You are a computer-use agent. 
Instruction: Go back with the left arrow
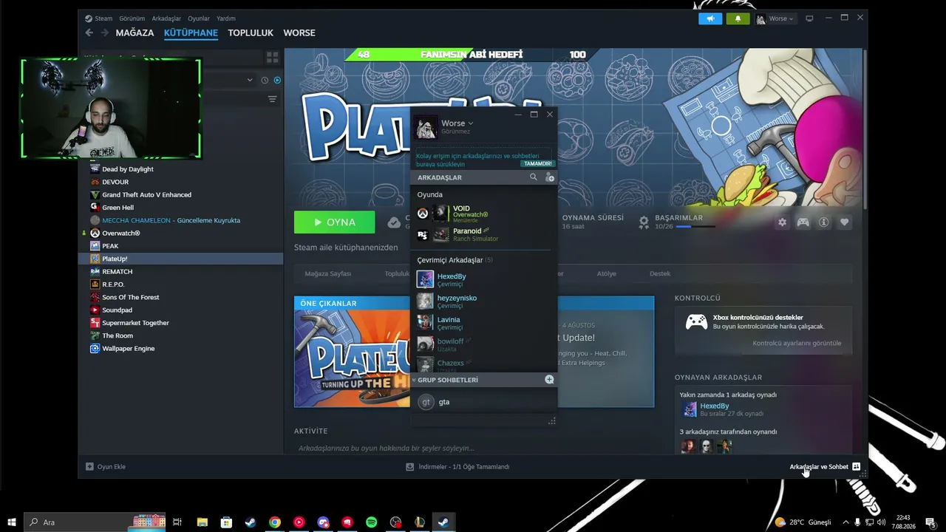pos(89,33)
